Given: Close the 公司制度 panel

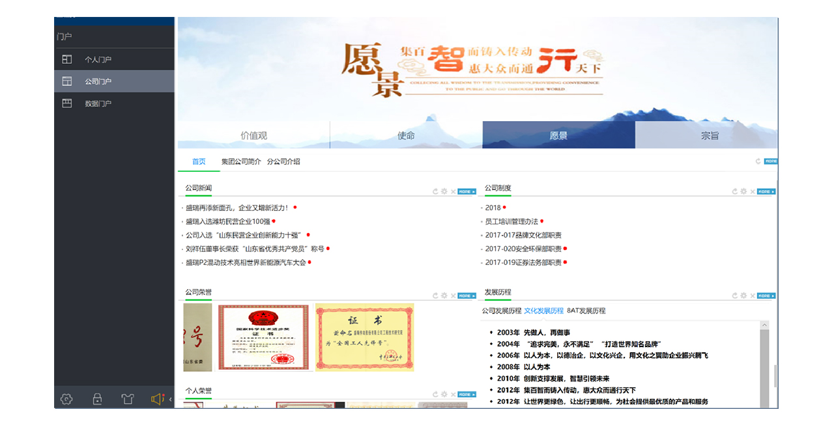Looking at the screenshot, I should [753, 191].
